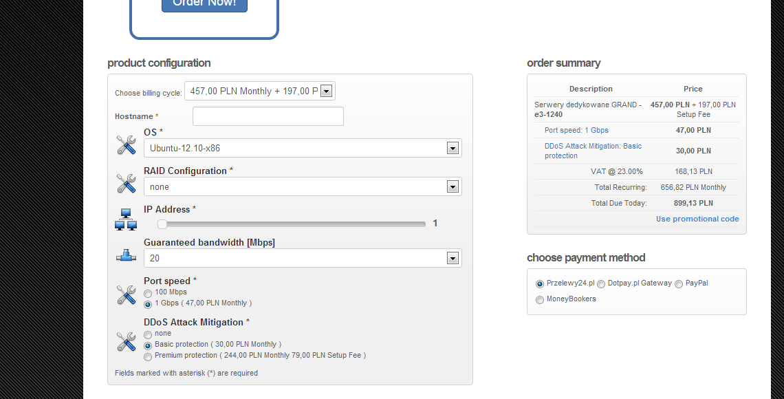Screen dimensions: 784x399
Task: Click the 656,82 PLN Monthly recurring total
Action: tap(693, 187)
